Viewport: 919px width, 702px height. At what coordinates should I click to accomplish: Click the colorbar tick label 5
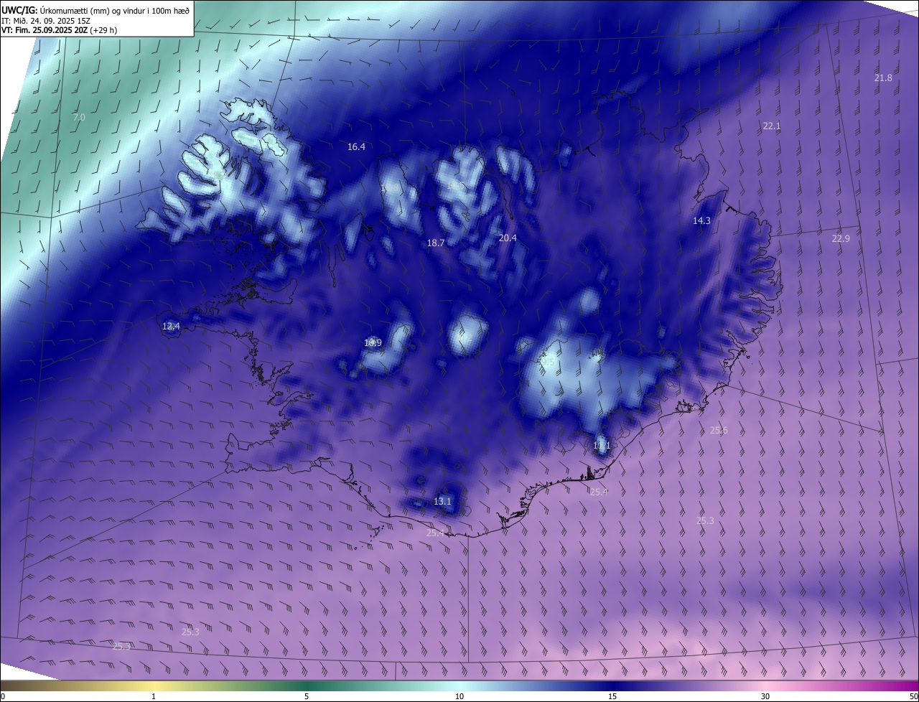pos(307,696)
